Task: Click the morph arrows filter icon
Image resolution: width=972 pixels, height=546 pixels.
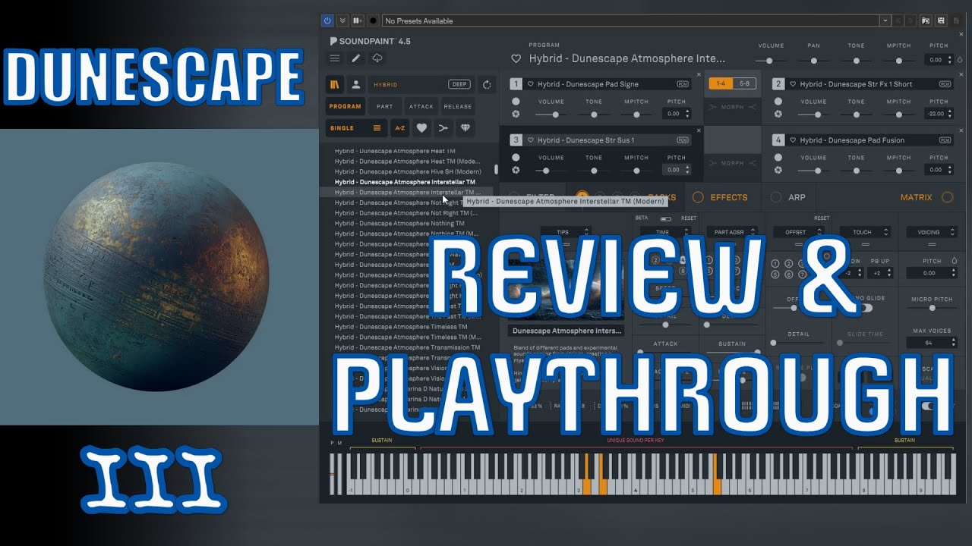Action: click(x=443, y=128)
